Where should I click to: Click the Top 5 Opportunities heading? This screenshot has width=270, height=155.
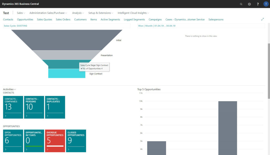point(149,89)
